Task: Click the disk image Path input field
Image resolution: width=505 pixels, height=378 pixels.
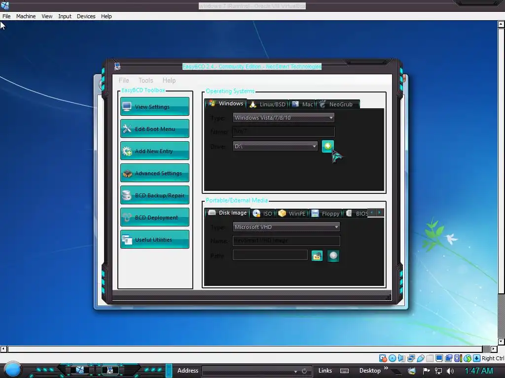Action: [x=270, y=255]
